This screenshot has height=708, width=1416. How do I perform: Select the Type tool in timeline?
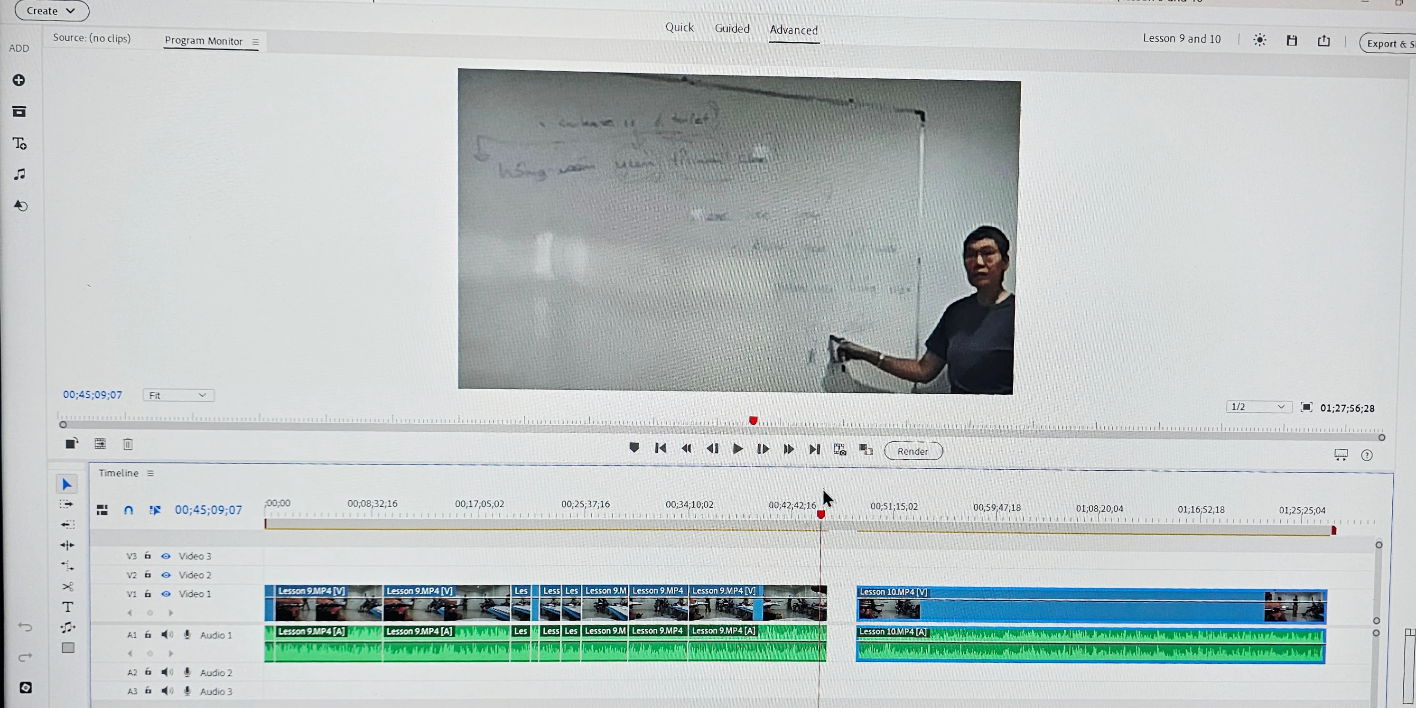(x=67, y=607)
